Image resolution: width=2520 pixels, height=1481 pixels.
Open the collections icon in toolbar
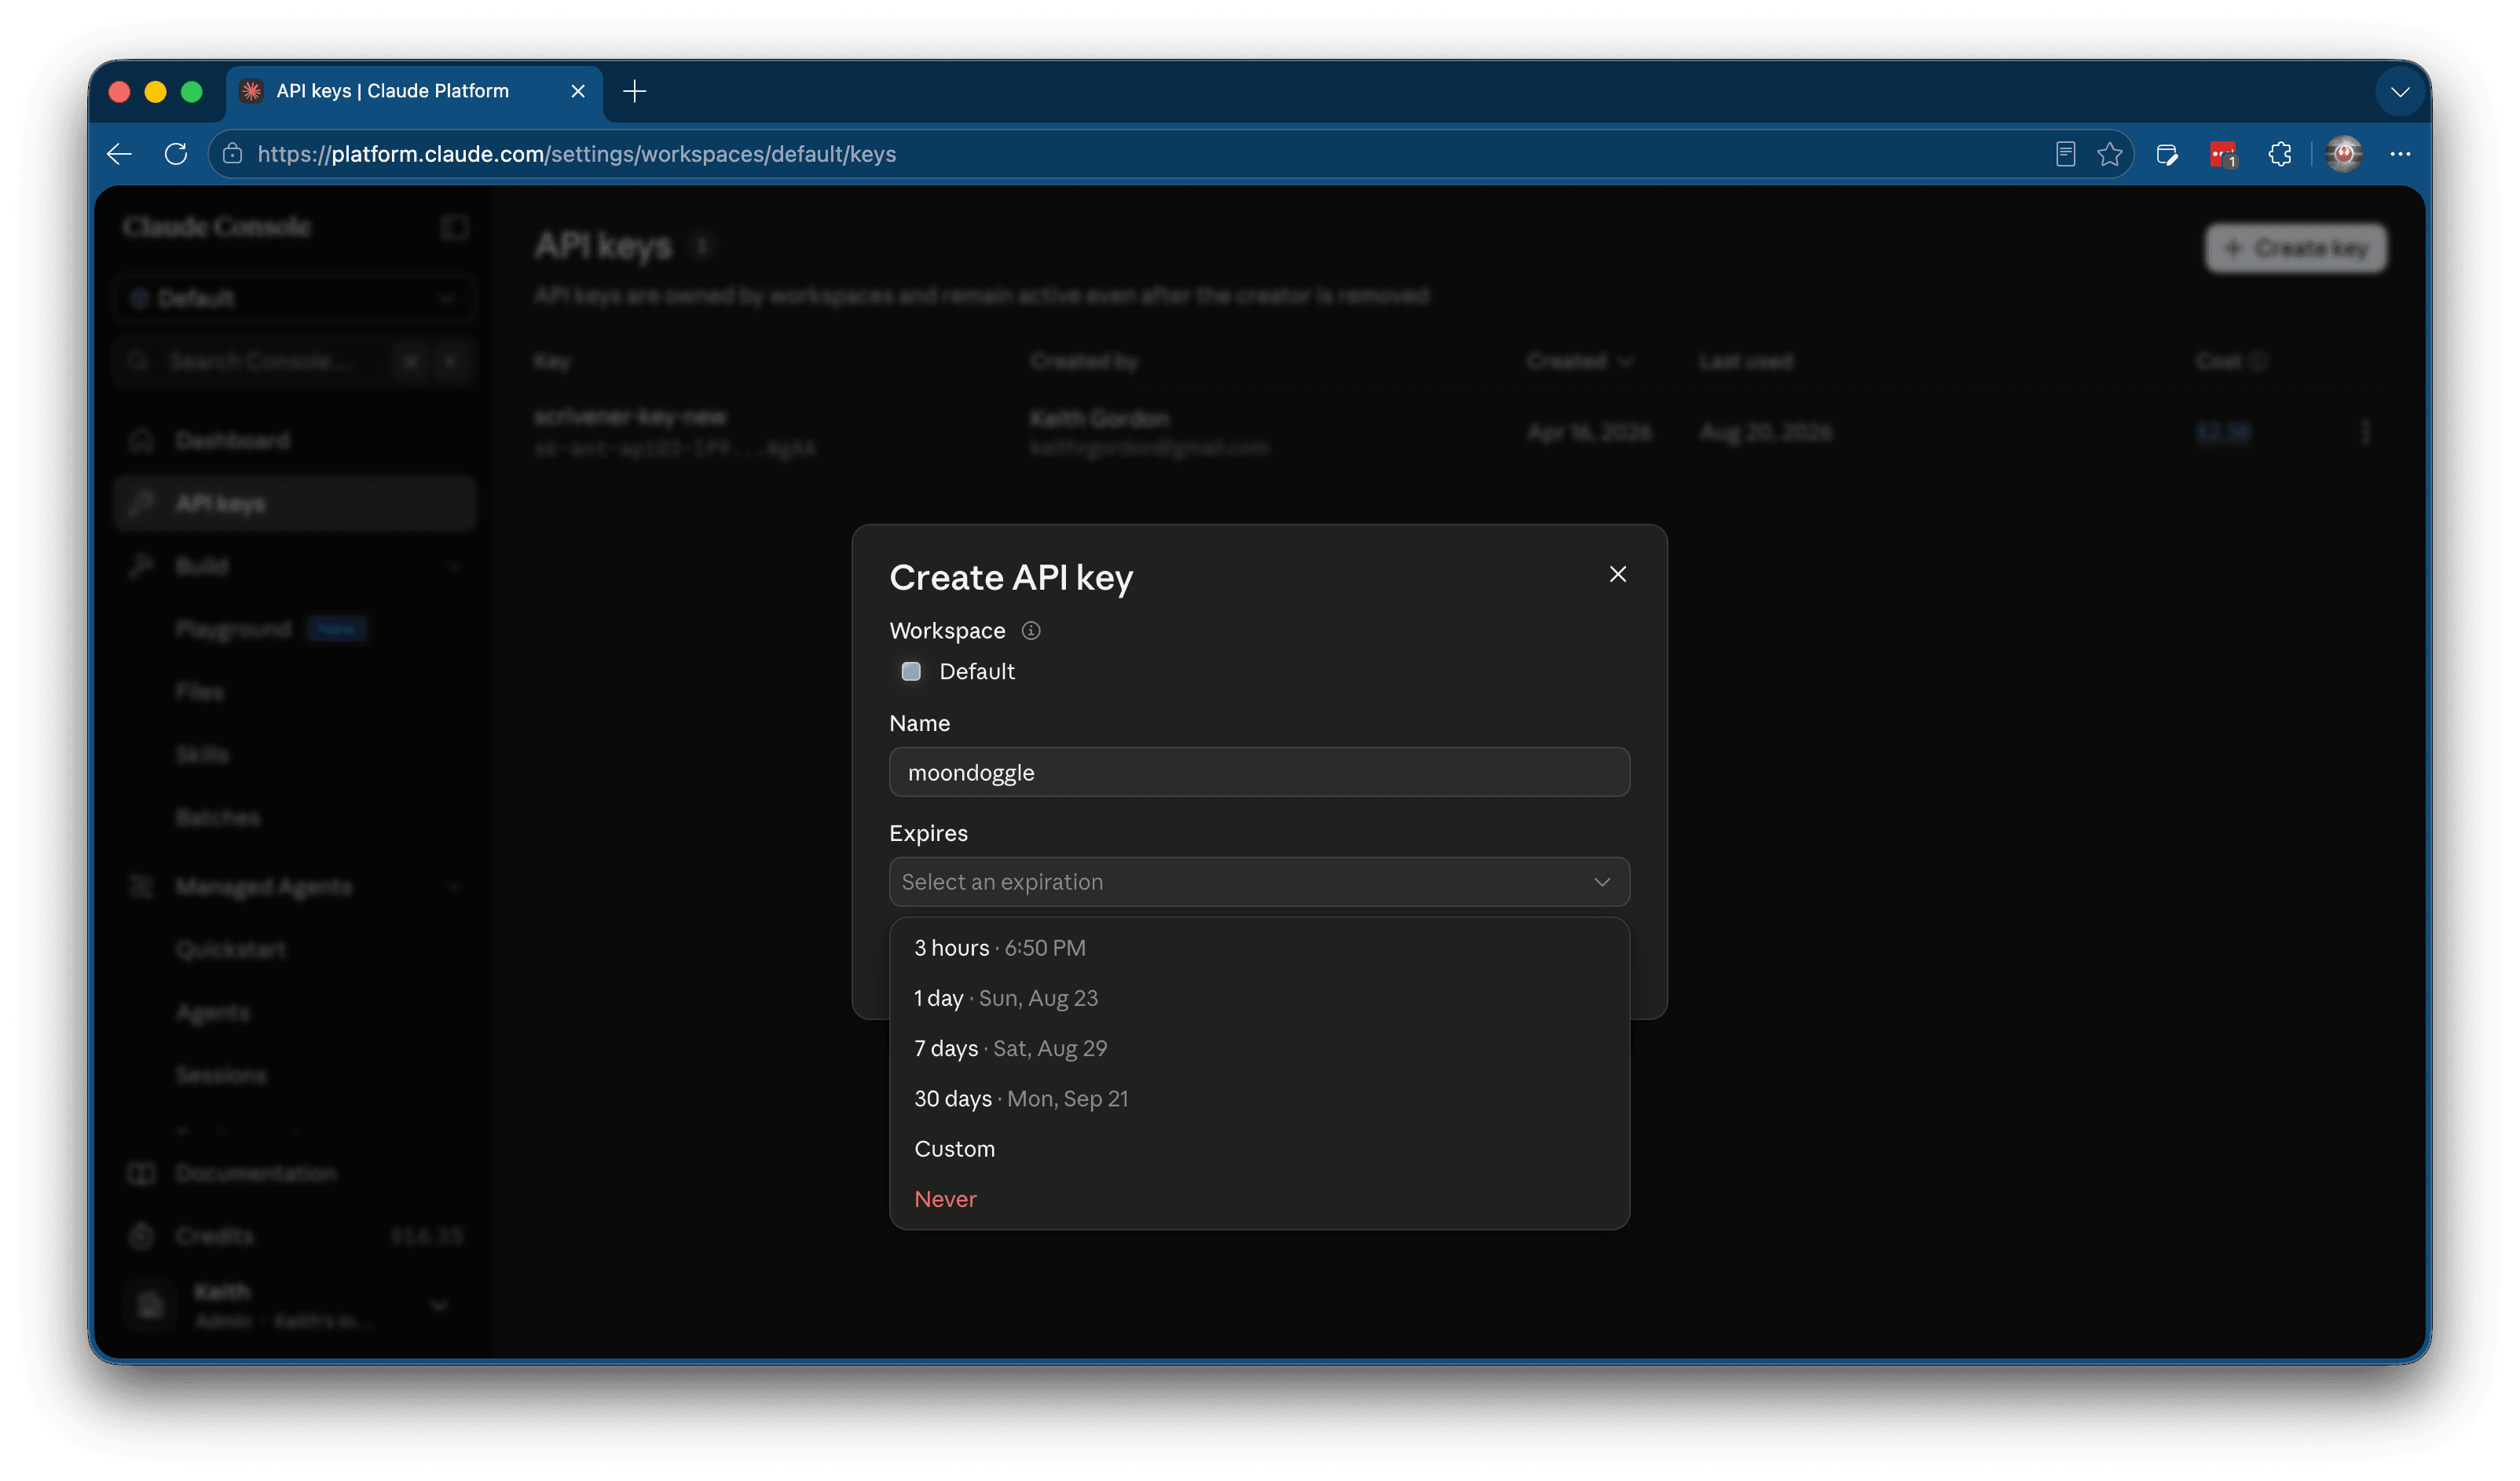click(x=2167, y=154)
